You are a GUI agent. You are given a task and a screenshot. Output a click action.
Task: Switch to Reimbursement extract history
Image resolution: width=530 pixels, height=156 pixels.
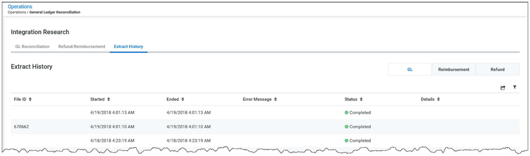[454, 70]
